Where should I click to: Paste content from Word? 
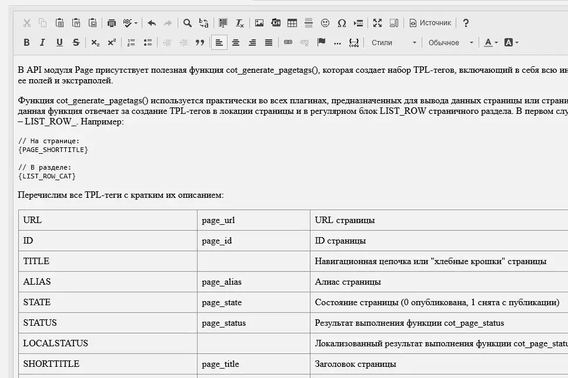(93, 22)
